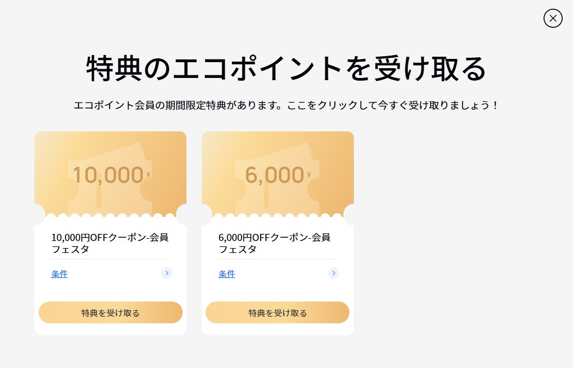Click the large 6,000 amount number

coord(274,175)
